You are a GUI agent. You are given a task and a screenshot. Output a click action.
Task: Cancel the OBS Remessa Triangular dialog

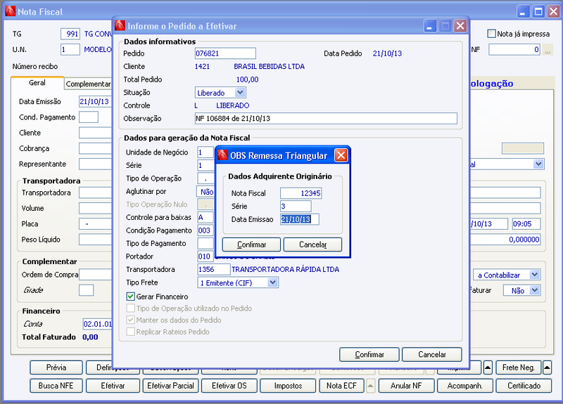coord(312,245)
